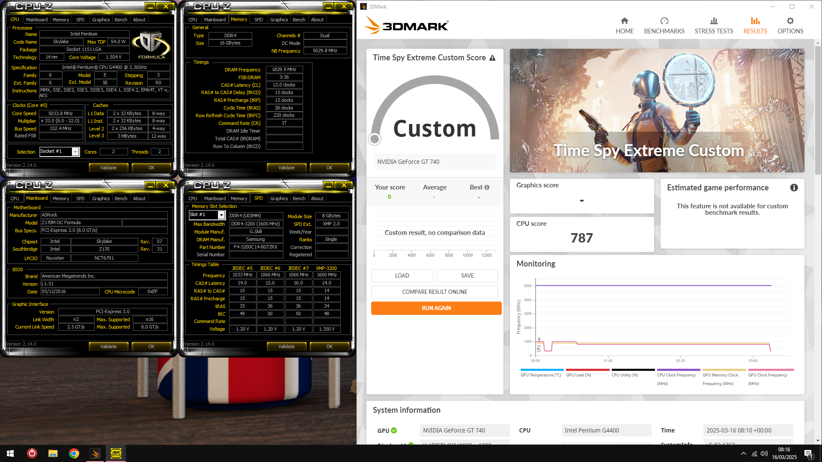Click the custom score warning triangle icon
The height and width of the screenshot is (462, 822).
point(492,58)
